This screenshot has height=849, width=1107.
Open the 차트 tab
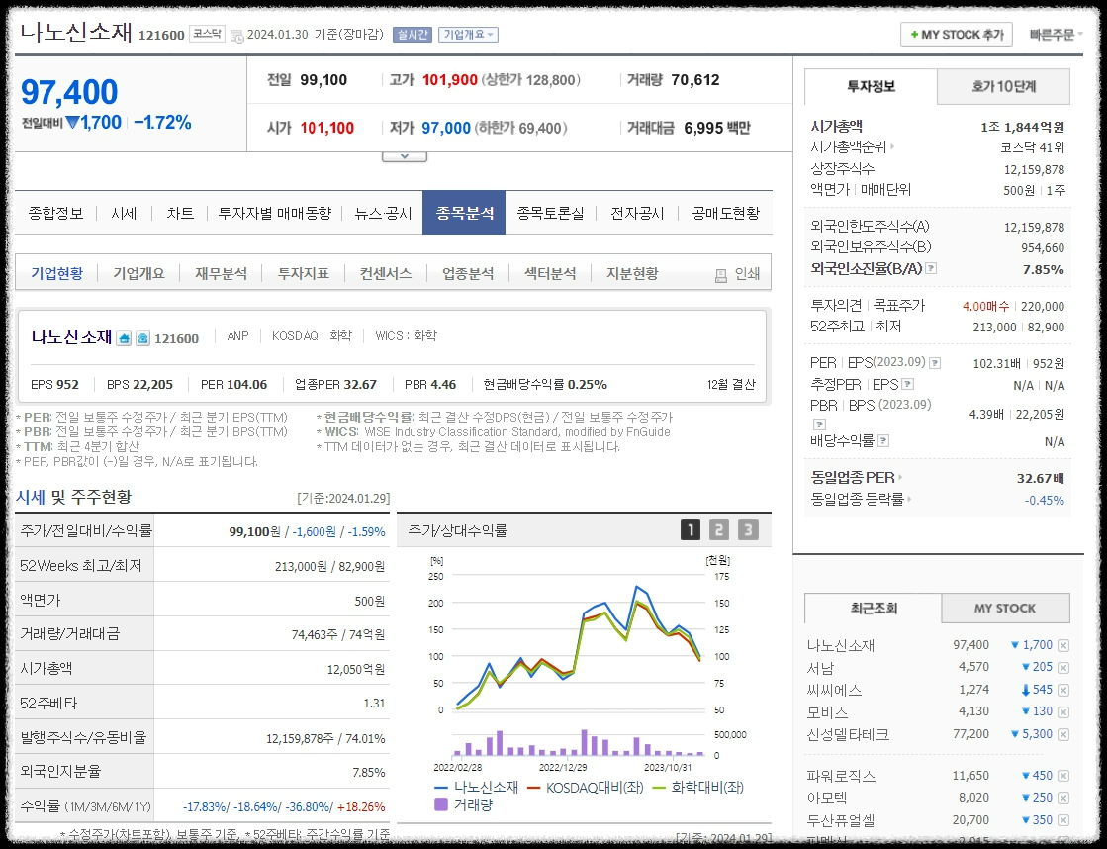pyautogui.click(x=180, y=213)
